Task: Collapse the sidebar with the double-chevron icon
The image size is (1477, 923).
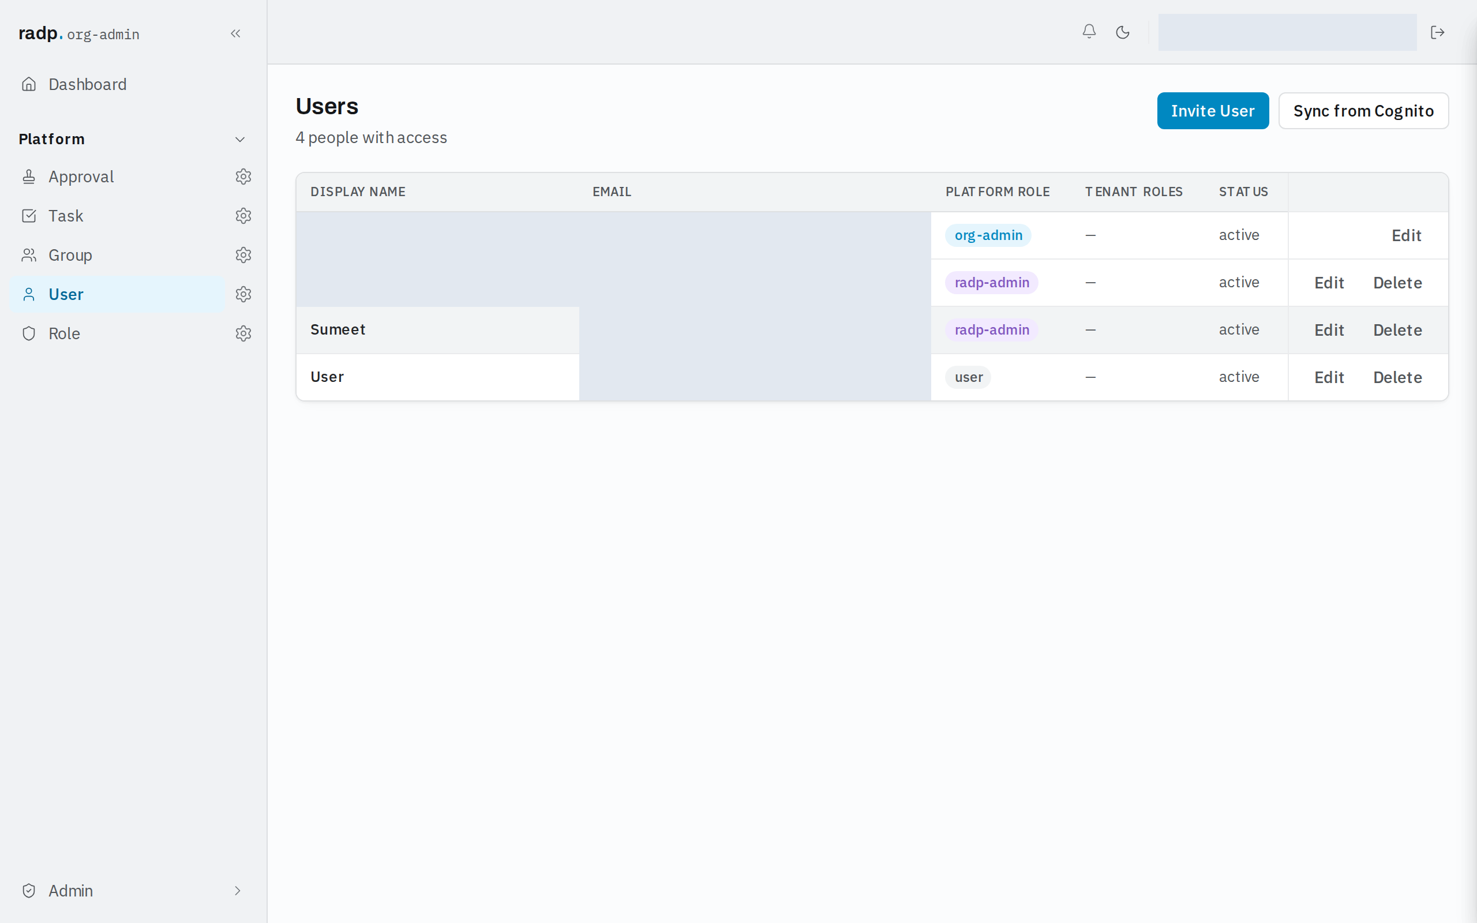Action: click(x=235, y=33)
